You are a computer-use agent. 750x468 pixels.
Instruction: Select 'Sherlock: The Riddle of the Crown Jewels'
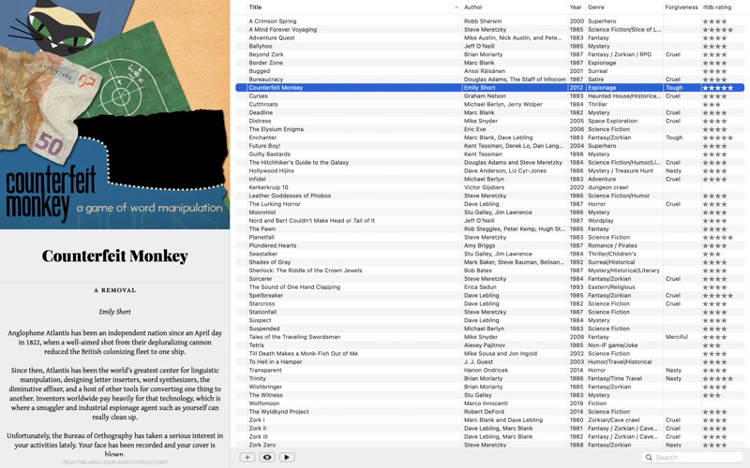click(489, 271)
